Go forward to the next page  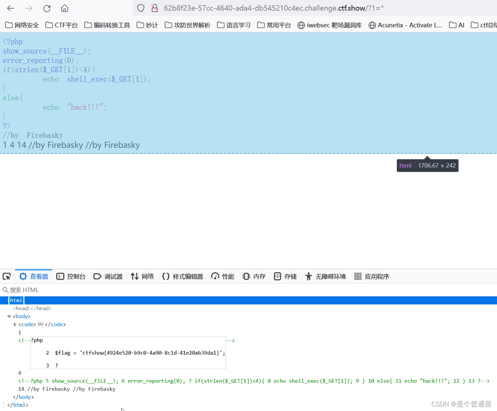(x=29, y=8)
